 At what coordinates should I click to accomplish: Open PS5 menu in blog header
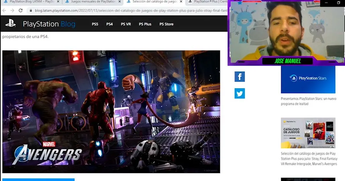[x=95, y=24]
